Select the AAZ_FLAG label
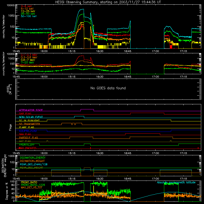This screenshot has width=204, height=204. pyautogui.click(x=25, y=141)
